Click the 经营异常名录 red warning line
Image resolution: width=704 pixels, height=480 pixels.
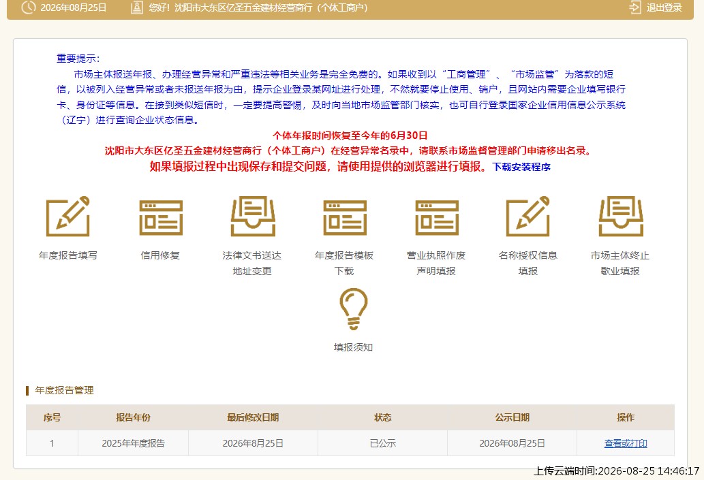pyautogui.click(x=350, y=150)
